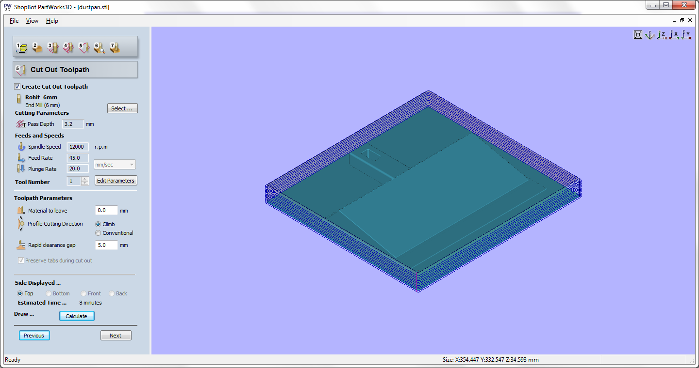Toggle Preserve tabs during cut out

pos(21,261)
